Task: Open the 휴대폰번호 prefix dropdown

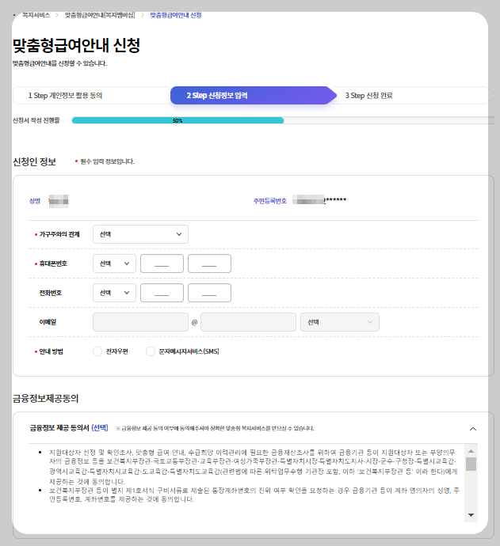Action: pyautogui.click(x=114, y=264)
